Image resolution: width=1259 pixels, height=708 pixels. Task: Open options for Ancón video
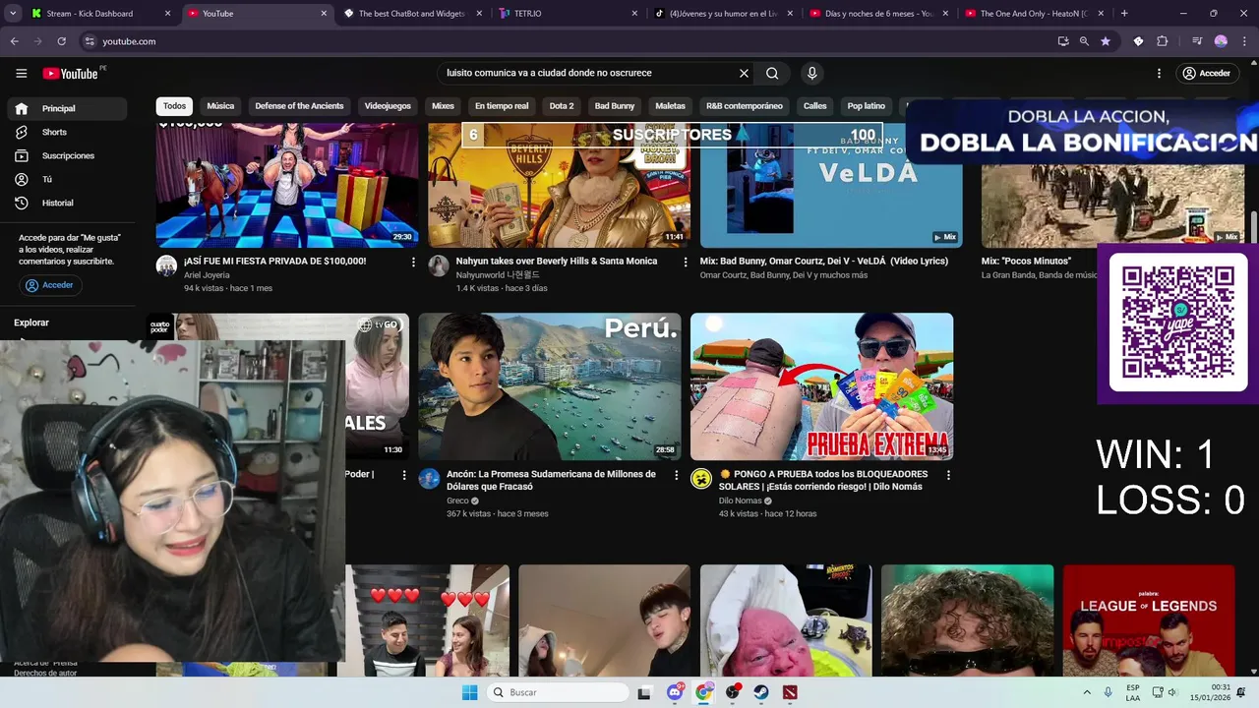coord(676,475)
